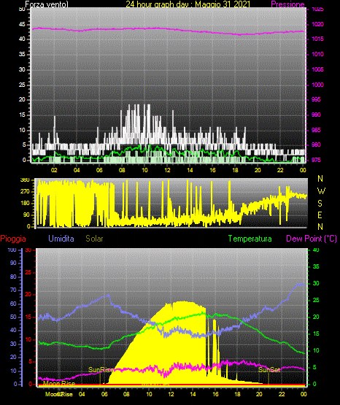Click the 12 hour tick on wind graph
The width and height of the screenshot is (340, 405).
[x=167, y=170]
